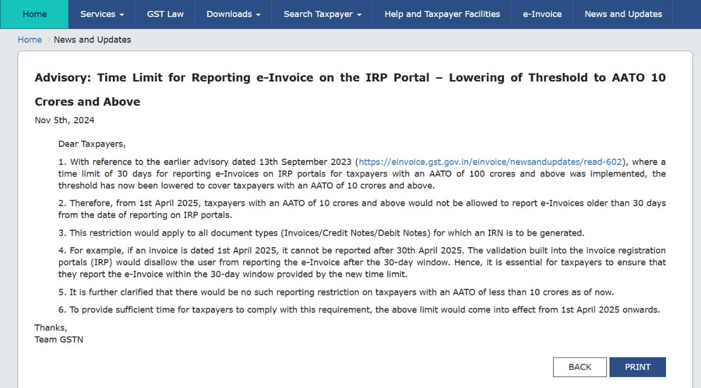This screenshot has width=701, height=388.
Task: Open the einvoice.gst.gov.in read-602 advisory link
Action: click(491, 162)
